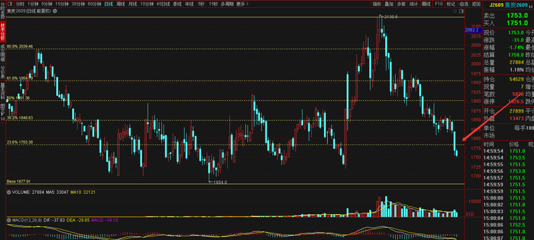Expand 更多 > for more periods
This screenshot has height=240, width=534.
click(242, 4)
